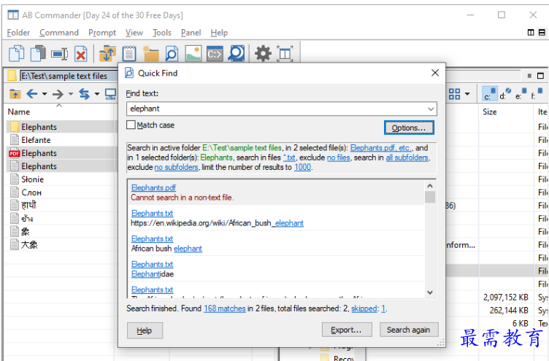Open the image viewer toolbar icon
This screenshot has width=549, height=361.
pos(193,53)
